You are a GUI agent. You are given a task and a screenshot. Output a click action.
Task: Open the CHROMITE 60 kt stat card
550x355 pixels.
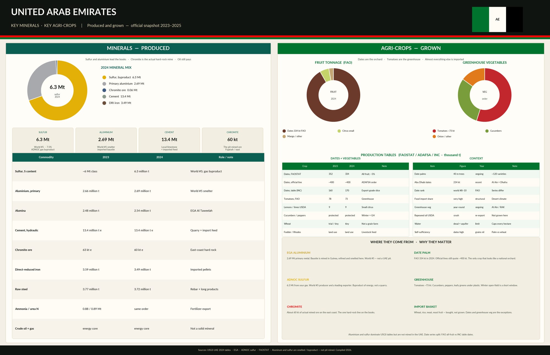point(233,140)
